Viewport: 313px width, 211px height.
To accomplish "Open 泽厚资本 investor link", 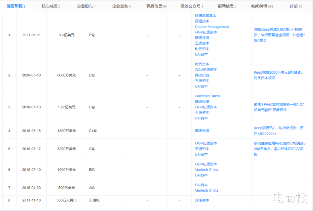I will click(202, 200).
